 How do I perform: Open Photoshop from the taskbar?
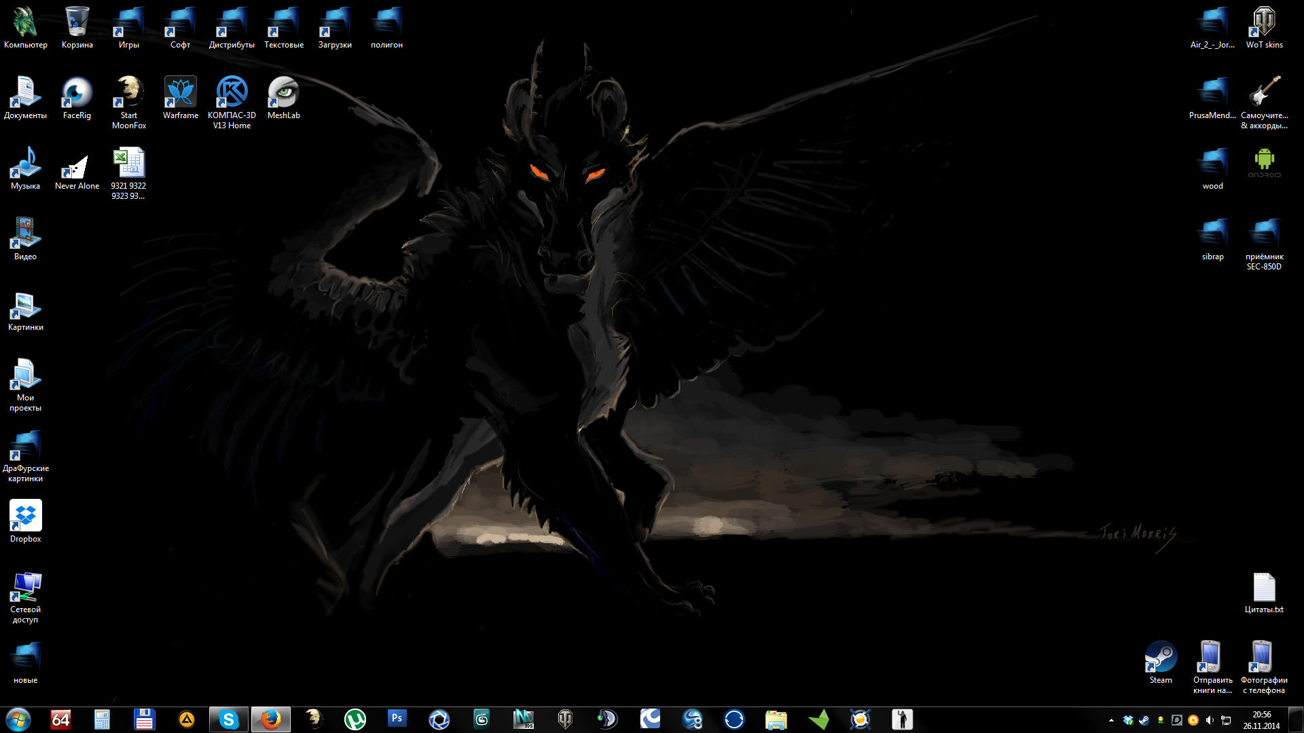click(397, 719)
